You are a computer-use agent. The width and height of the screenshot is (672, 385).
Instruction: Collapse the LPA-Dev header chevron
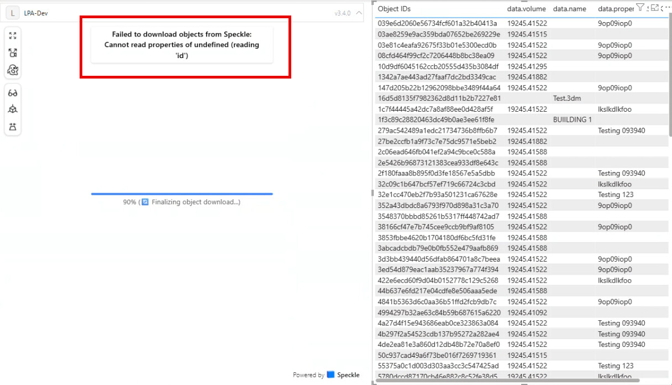click(359, 13)
